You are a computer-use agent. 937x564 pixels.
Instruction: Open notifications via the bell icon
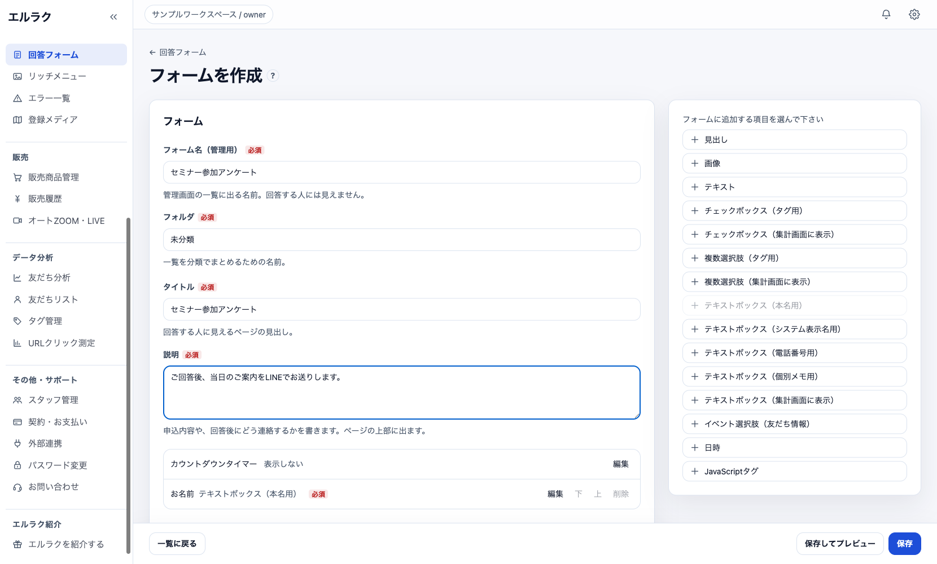[x=886, y=15]
